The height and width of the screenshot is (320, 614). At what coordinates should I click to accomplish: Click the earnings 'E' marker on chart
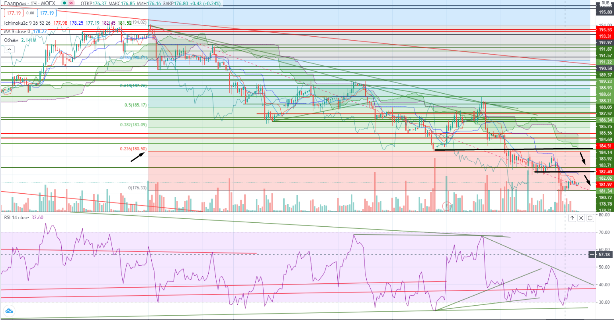[447, 206]
